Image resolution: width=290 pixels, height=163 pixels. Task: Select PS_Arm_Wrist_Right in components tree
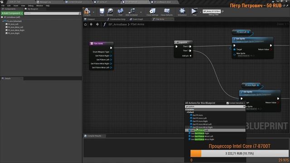pos(16,30)
